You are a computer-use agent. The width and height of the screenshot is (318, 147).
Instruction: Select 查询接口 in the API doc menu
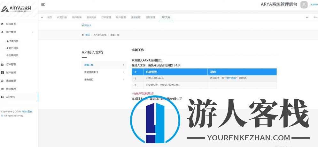tap(89, 79)
